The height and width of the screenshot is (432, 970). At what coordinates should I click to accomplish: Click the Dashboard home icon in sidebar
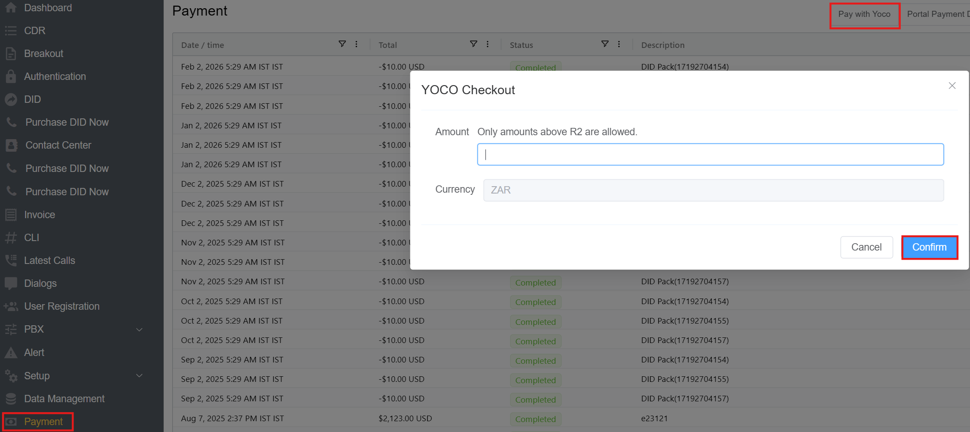[x=11, y=8]
